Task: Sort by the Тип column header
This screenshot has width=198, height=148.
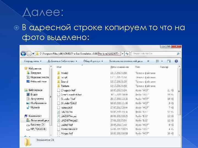Action: point(137,67)
